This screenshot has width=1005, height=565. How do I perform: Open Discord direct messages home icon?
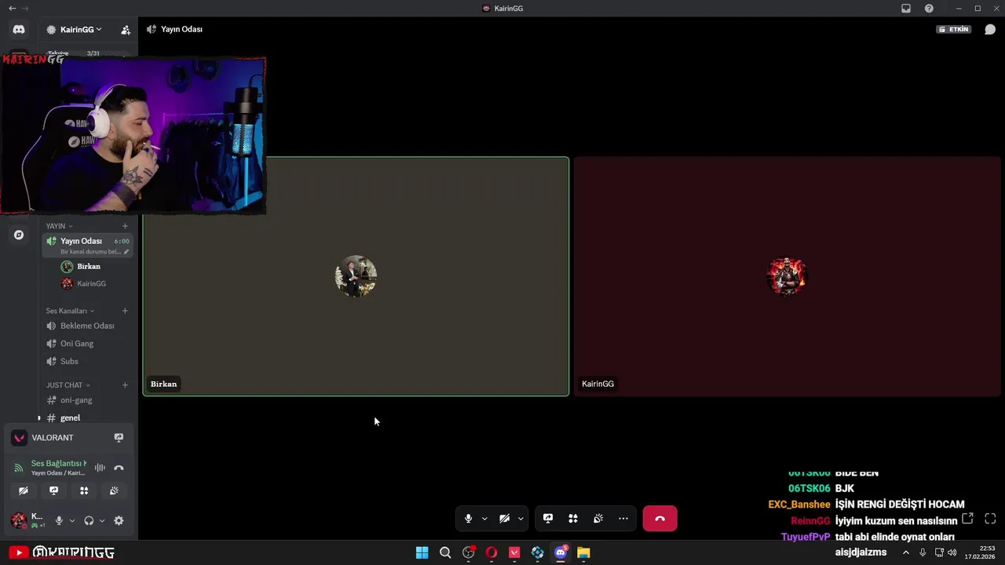19,29
